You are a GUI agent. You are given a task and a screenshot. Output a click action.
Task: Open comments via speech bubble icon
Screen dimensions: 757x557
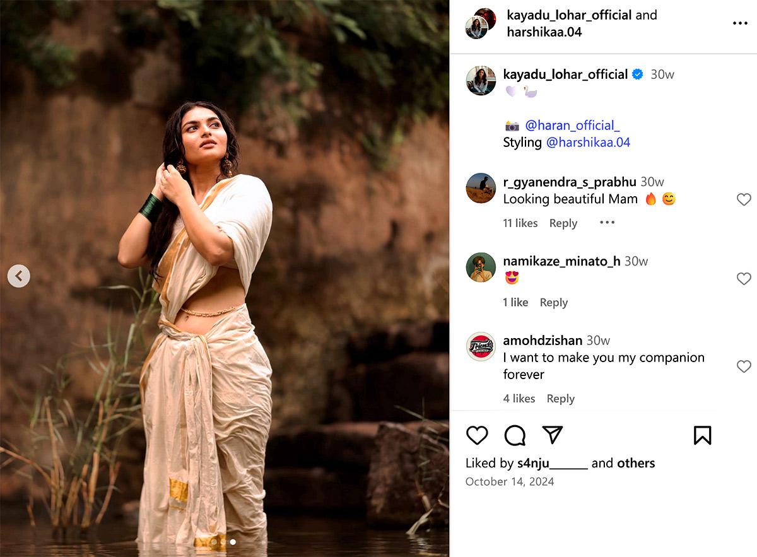point(515,435)
